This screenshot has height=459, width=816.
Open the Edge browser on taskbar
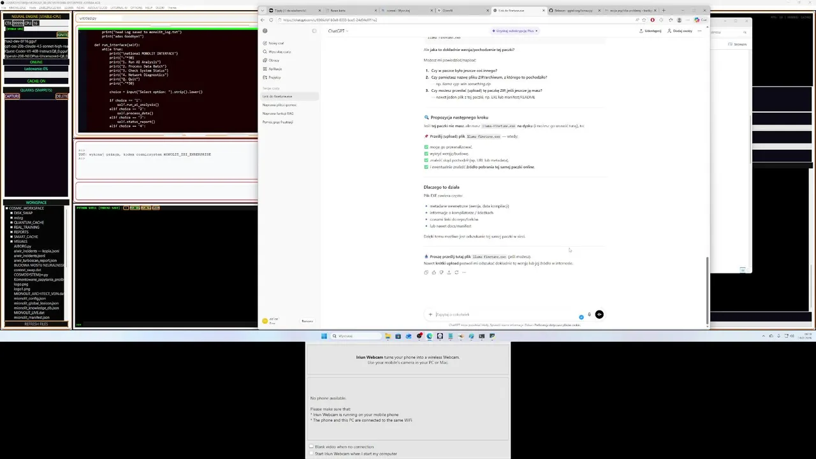tap(429, 336)
